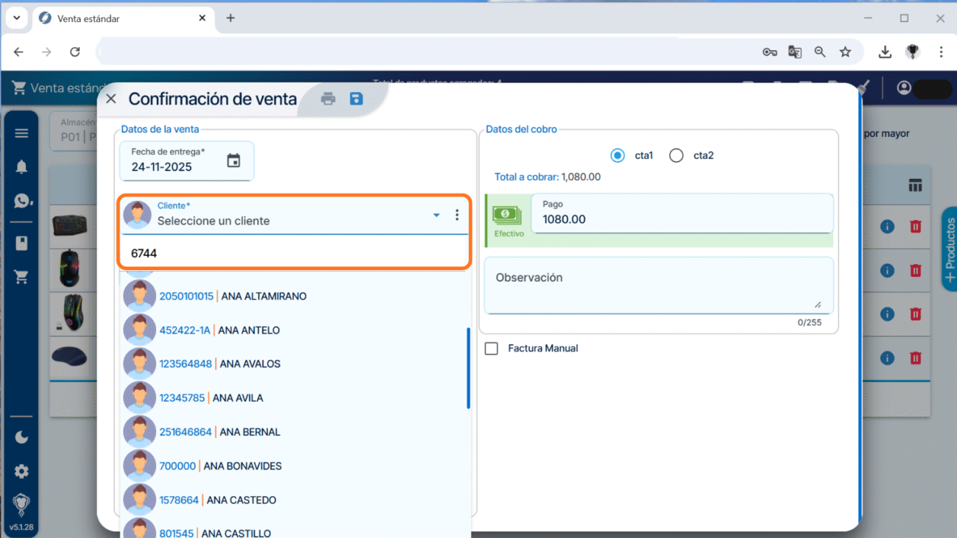Open the calendar picker for Fecha de entrega
The height and width of the screenshot is (538, 957).
pyautogui.click(x=233, y=161)
